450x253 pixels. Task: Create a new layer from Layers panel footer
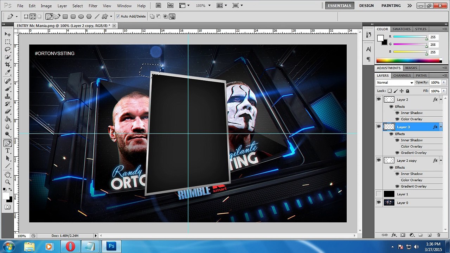coord(430,235)
